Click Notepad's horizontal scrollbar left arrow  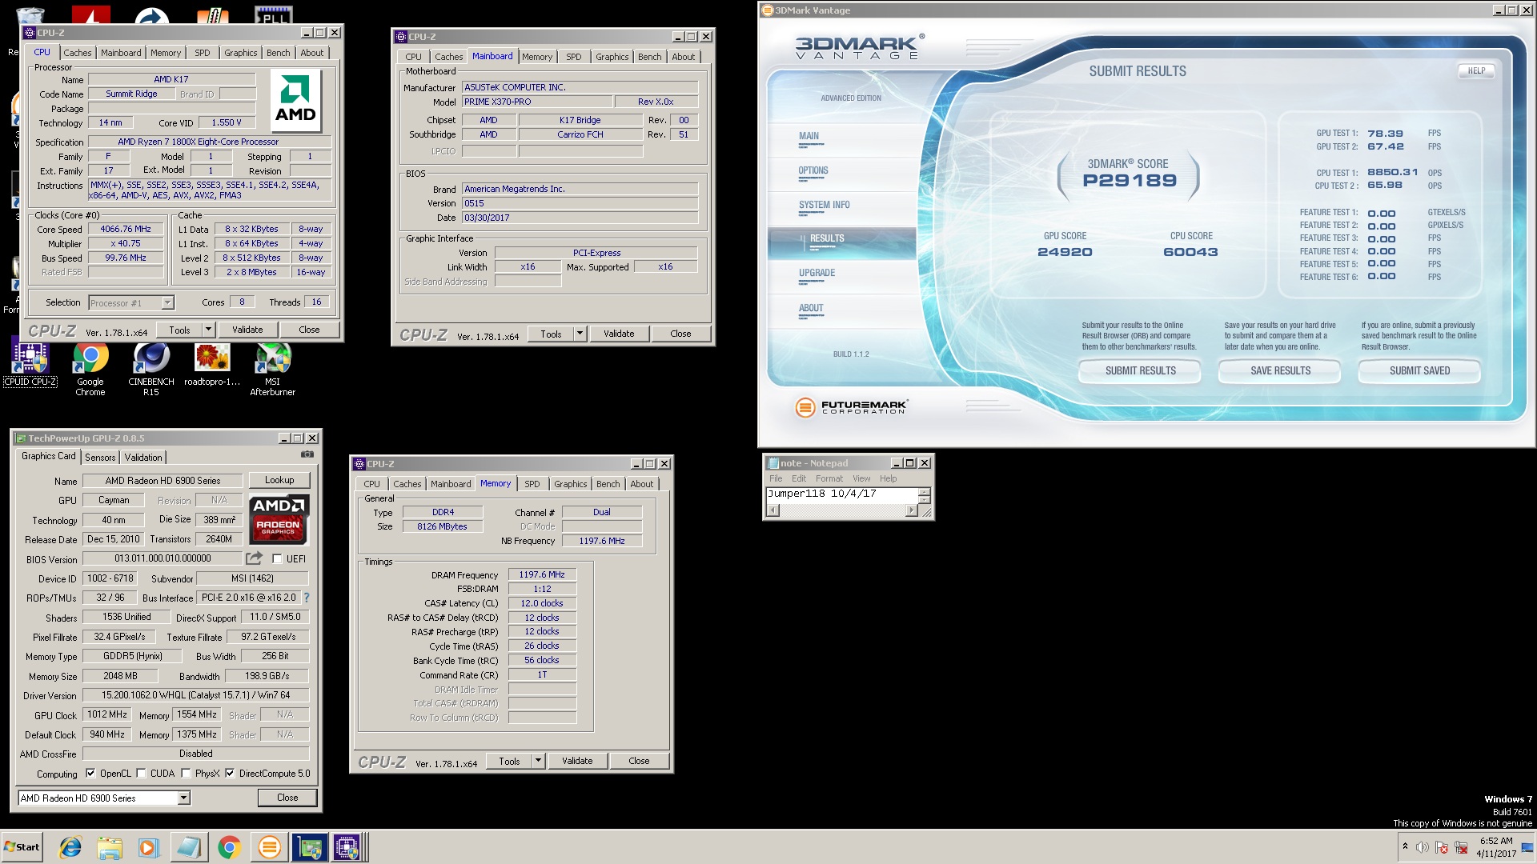[772, 510]
